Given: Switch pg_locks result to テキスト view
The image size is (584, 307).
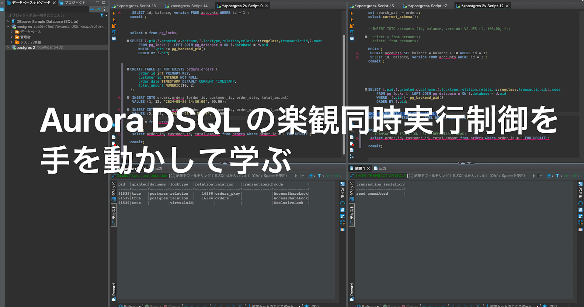Looking at the screenshot, I should (114, 215).
